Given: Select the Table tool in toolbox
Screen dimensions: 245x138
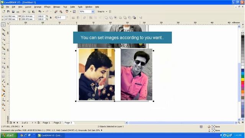Looking at the screenshot, I should (3, 76).
